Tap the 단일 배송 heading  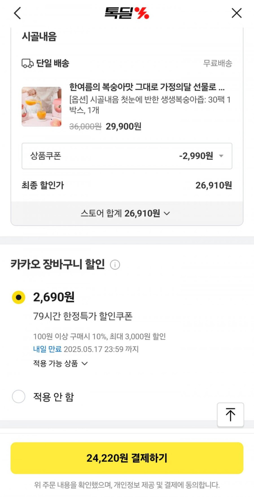(x=53, y=63)
